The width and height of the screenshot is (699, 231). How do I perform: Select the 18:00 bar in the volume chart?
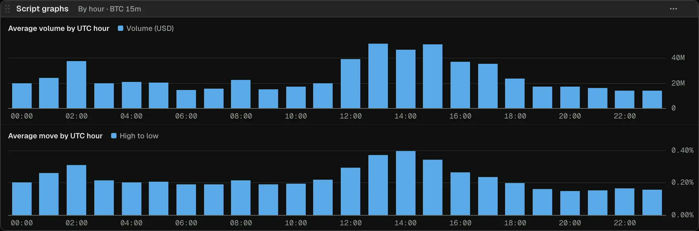click(515, 93)
